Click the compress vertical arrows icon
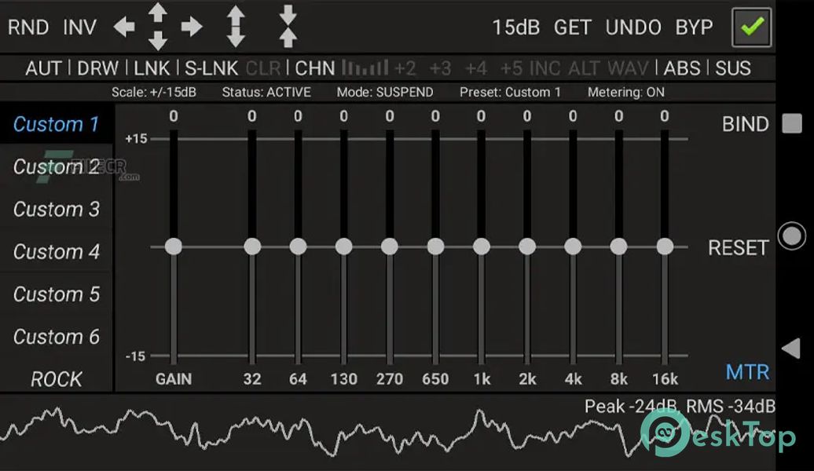Viewport: 814px width, 471px height. (x=288, y=27)
